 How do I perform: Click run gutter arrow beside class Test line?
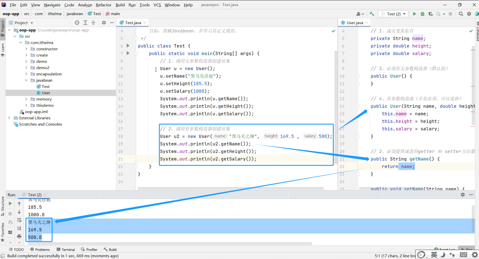(x=128, y=46)
